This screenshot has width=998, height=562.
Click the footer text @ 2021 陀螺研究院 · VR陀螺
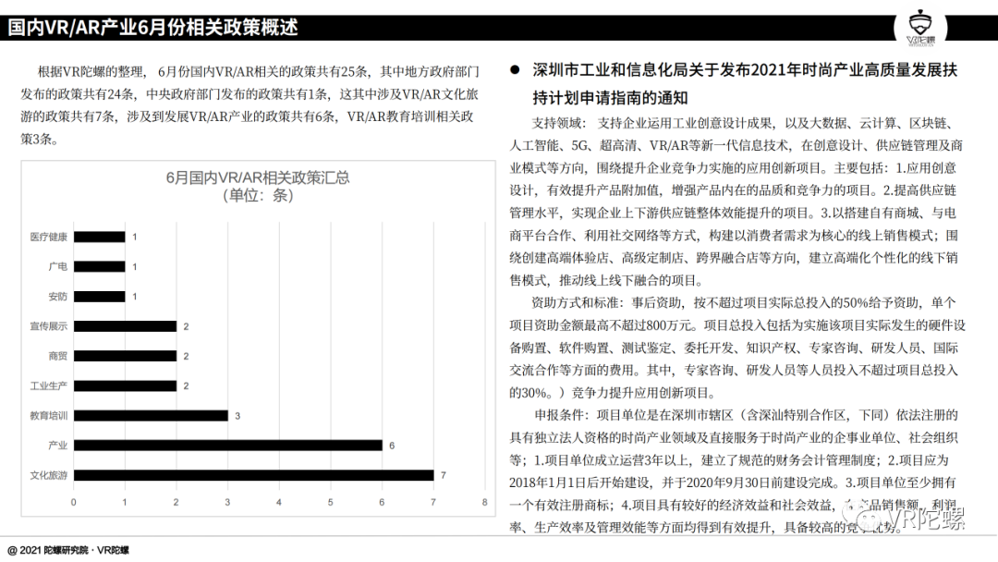[x=68, y=550]
